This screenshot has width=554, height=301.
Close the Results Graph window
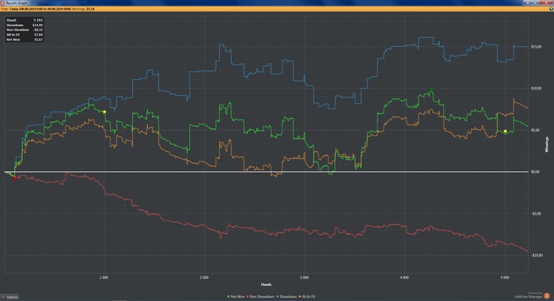pos(546,2)
